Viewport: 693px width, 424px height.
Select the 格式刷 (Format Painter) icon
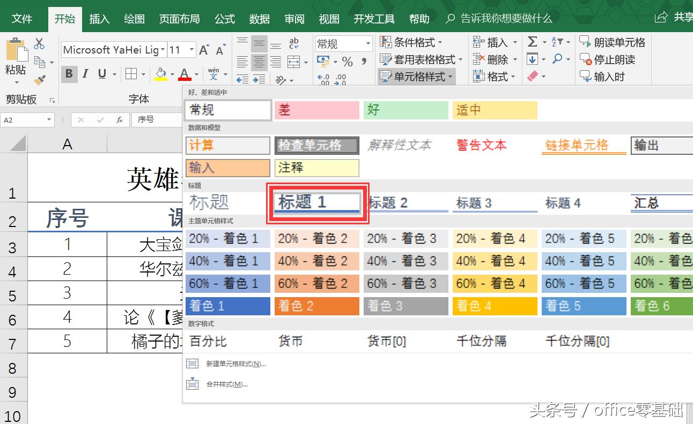tap(40, 79)
